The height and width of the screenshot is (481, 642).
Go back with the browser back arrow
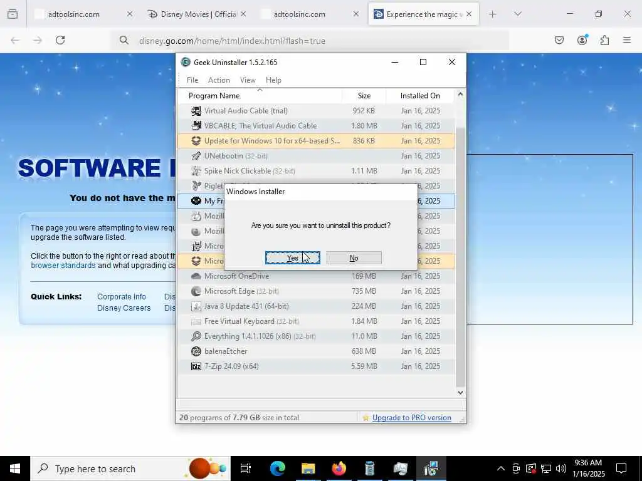[15, 40]
